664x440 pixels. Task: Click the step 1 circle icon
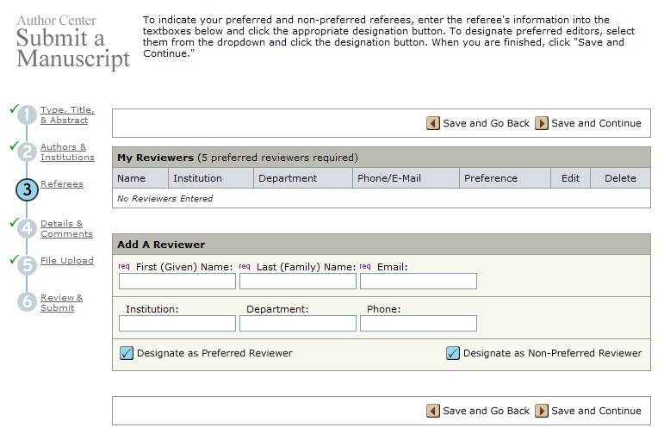pos(28,115)
